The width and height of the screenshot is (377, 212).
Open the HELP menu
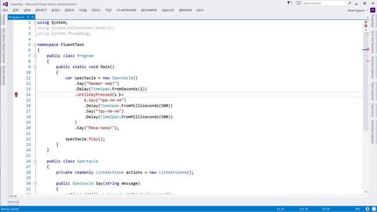[200, 10]
